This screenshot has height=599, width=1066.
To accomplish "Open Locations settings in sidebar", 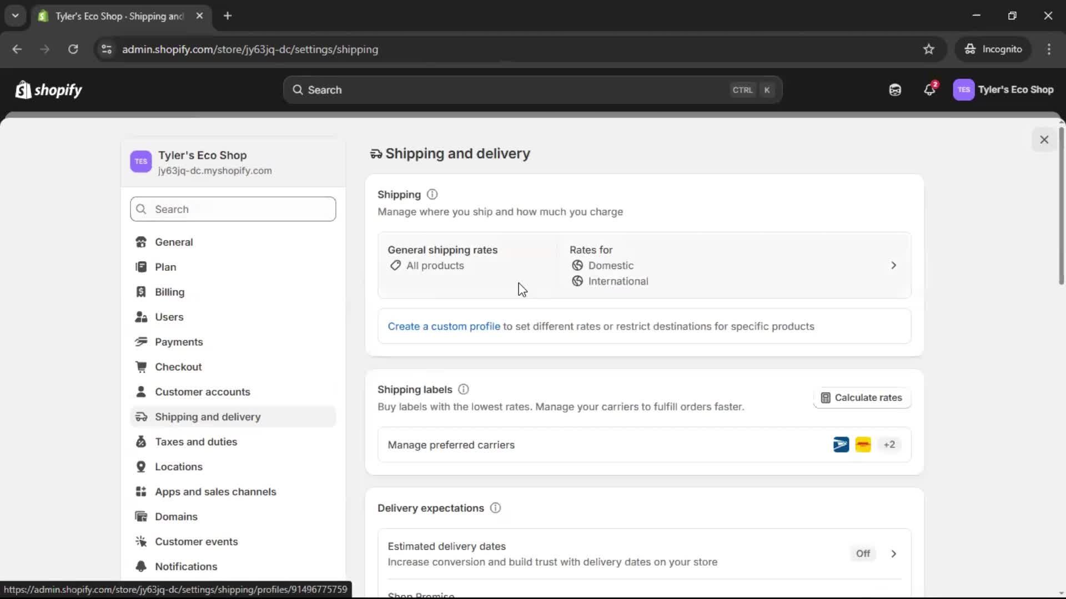I will (179, 466).
